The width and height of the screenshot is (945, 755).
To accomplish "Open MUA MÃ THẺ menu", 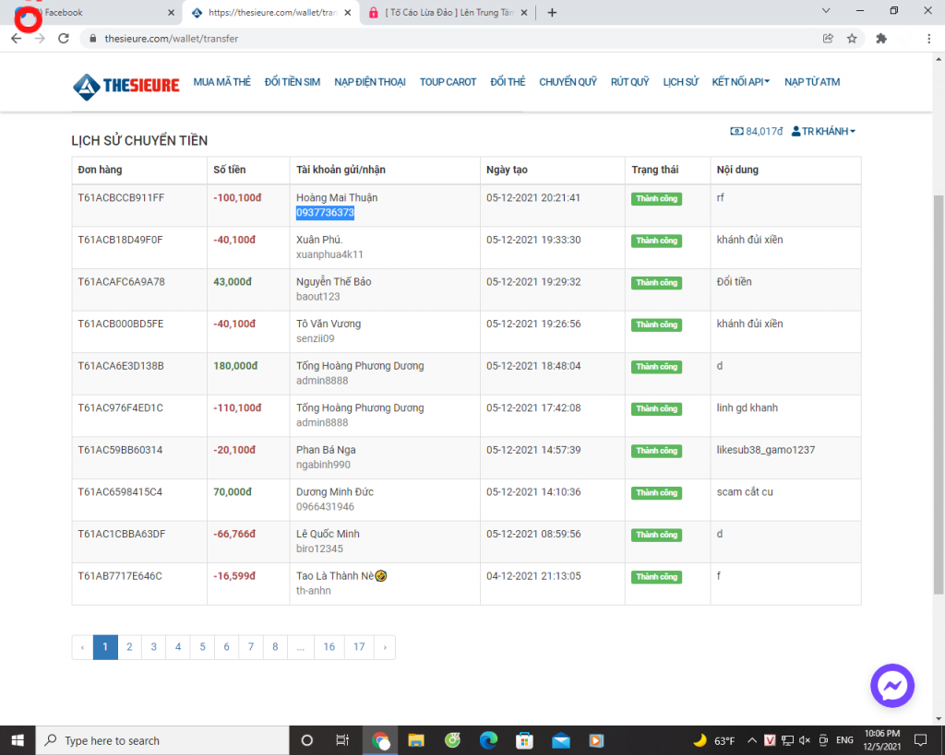I will pos(221,82).
